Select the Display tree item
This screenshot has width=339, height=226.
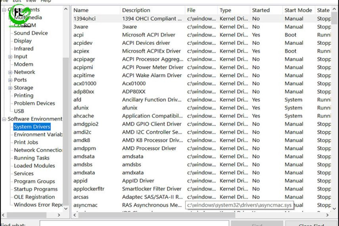[x=23, y=41]
